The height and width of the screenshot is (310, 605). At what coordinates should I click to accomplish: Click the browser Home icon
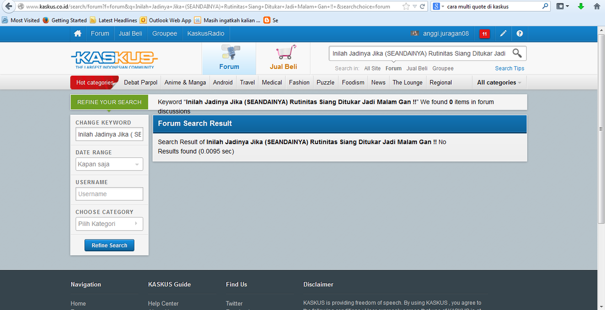[x=596, y=7]
